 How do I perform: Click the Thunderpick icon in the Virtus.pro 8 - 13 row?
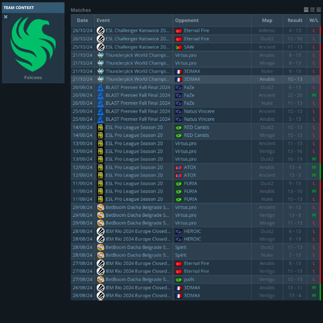click(101, 55)
